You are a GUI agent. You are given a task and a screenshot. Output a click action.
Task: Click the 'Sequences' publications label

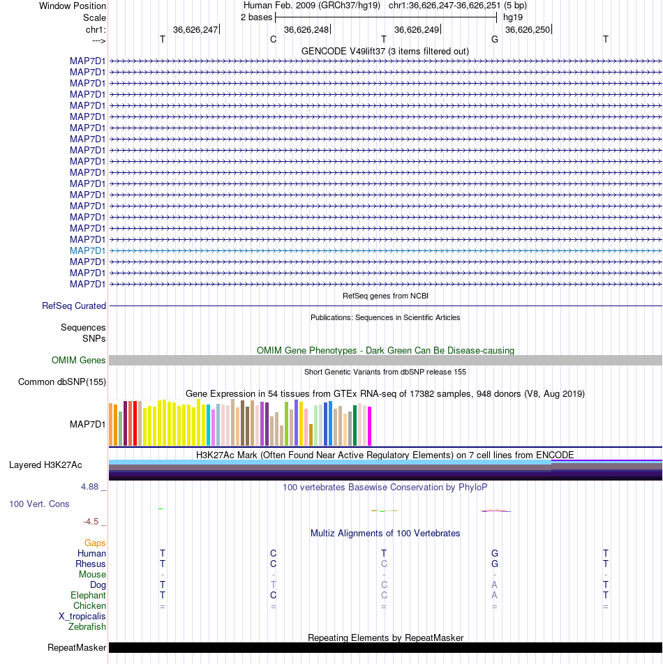point(83,328)
